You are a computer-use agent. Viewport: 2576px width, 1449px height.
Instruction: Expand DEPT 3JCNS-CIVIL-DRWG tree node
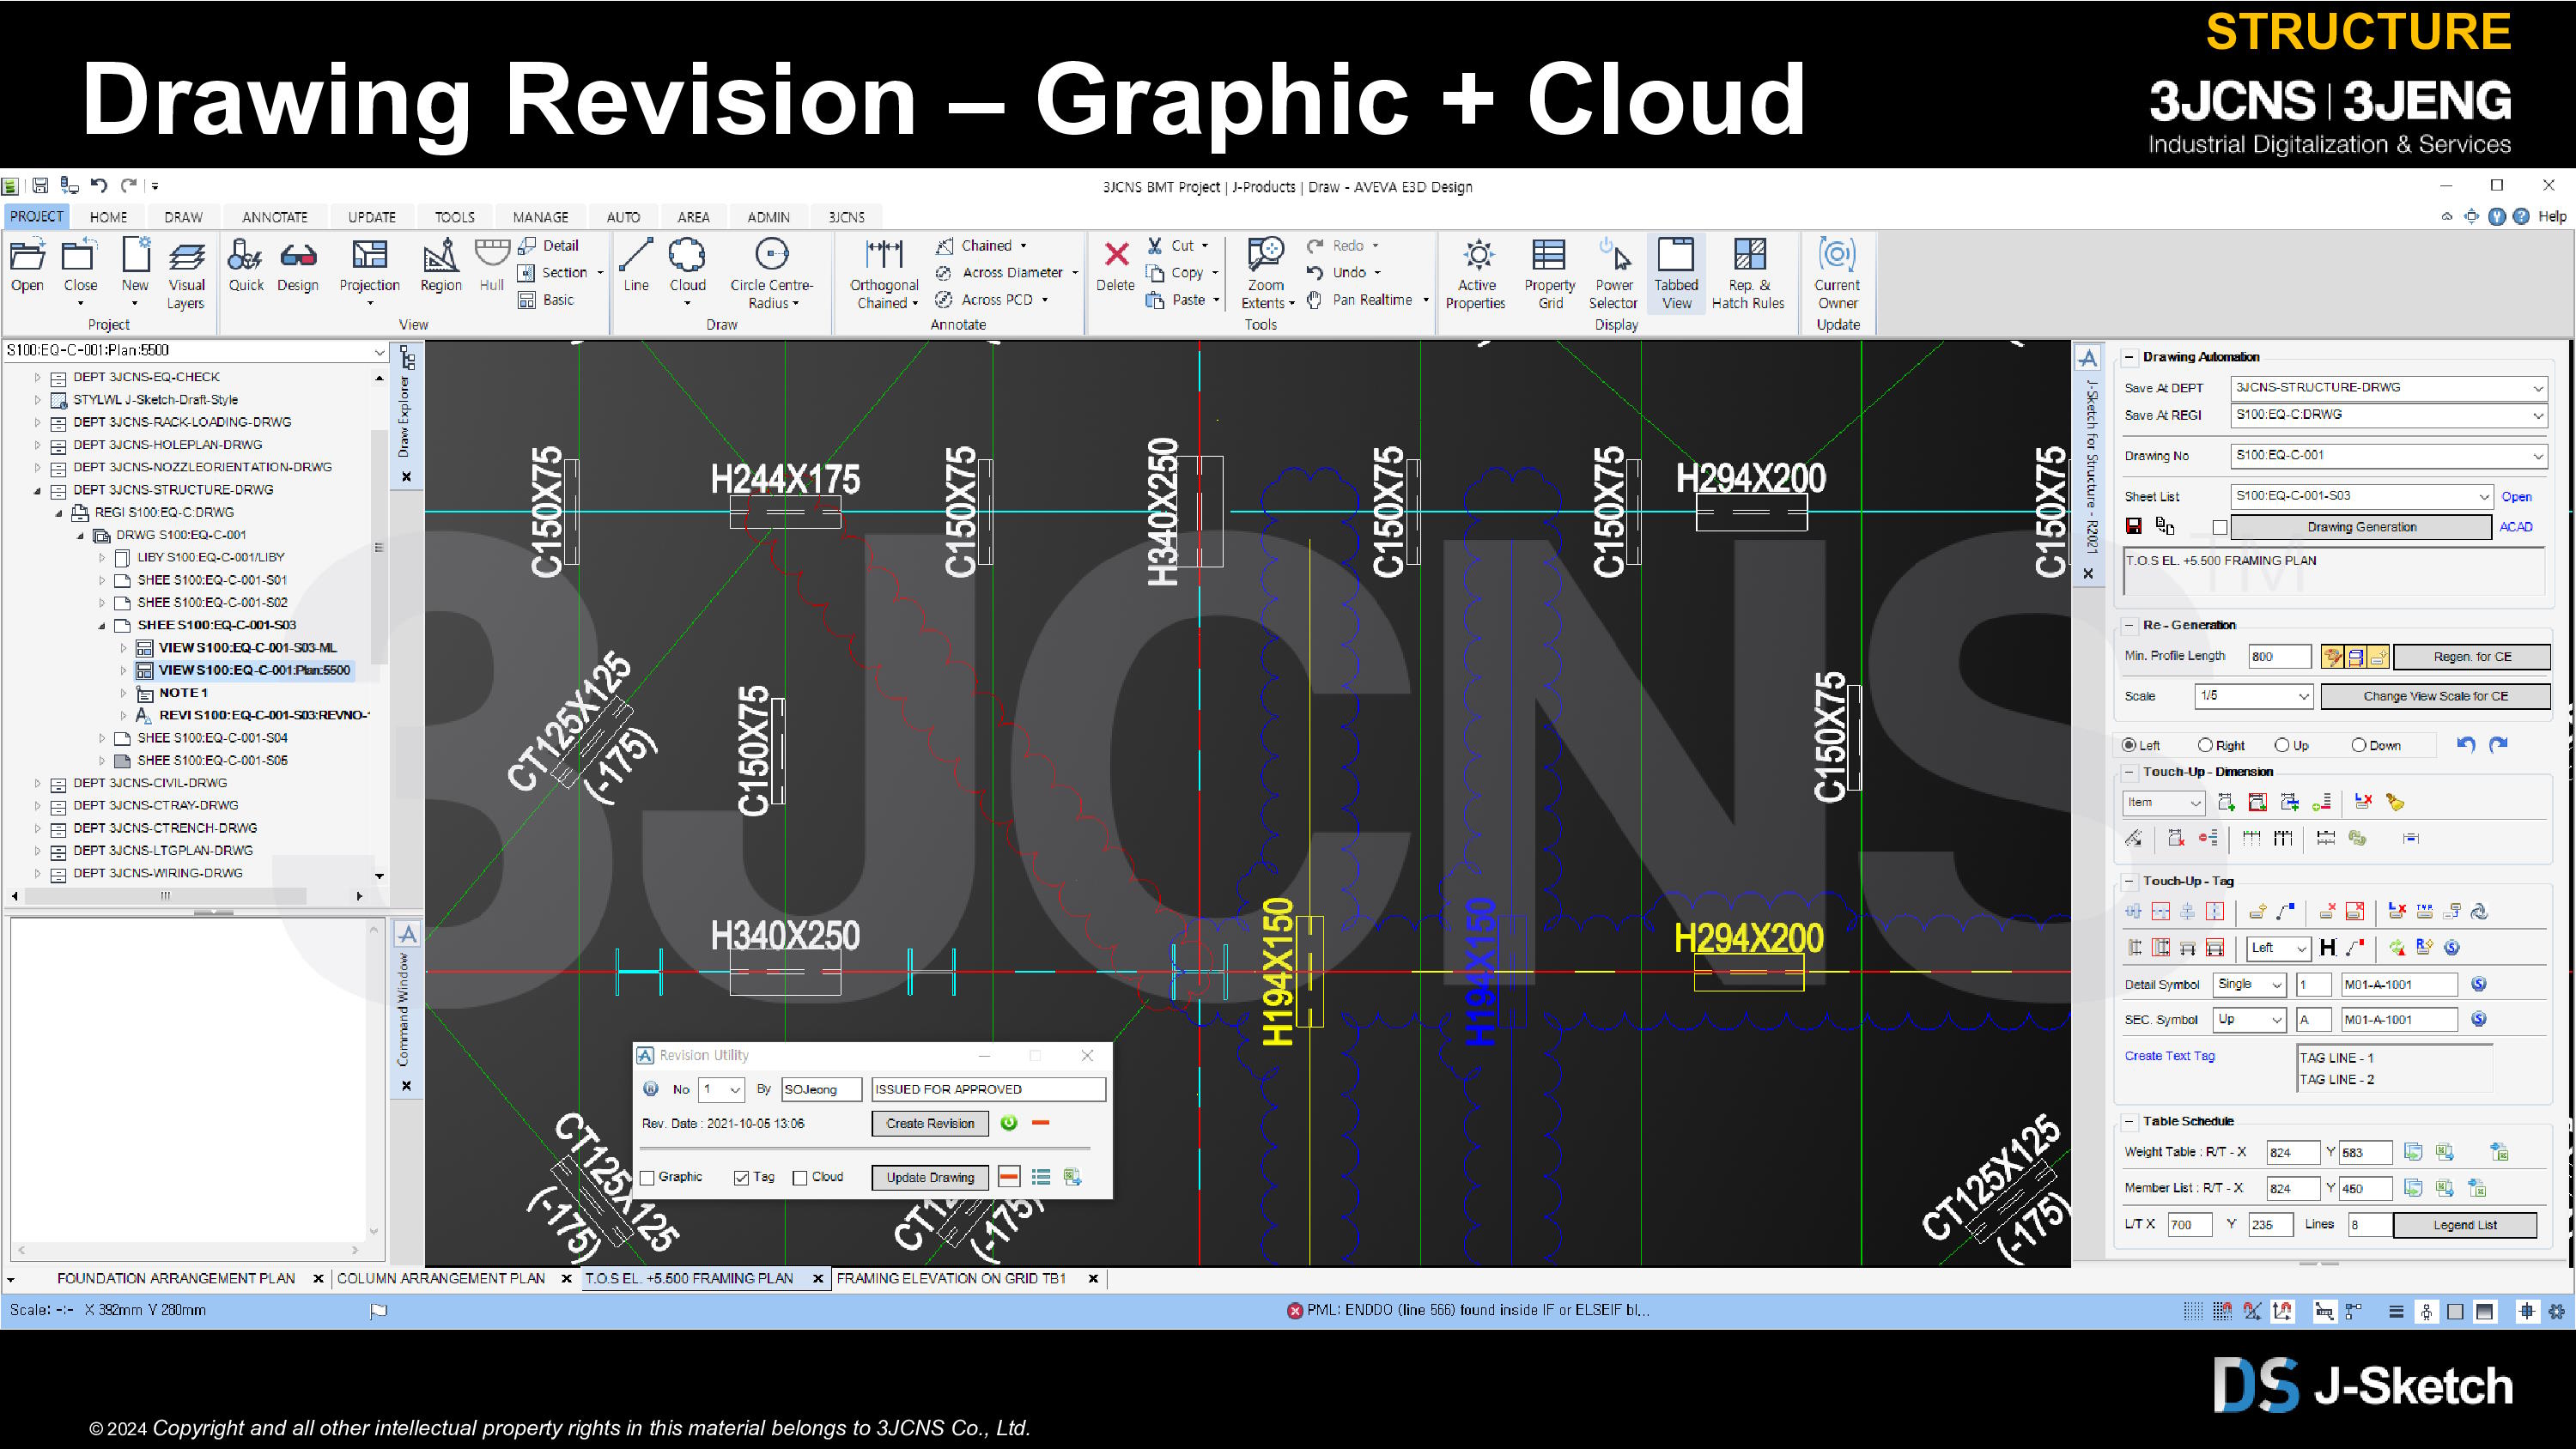point(38,783)
